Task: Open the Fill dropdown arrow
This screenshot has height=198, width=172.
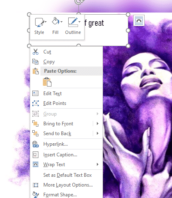Action: point(61,22)
